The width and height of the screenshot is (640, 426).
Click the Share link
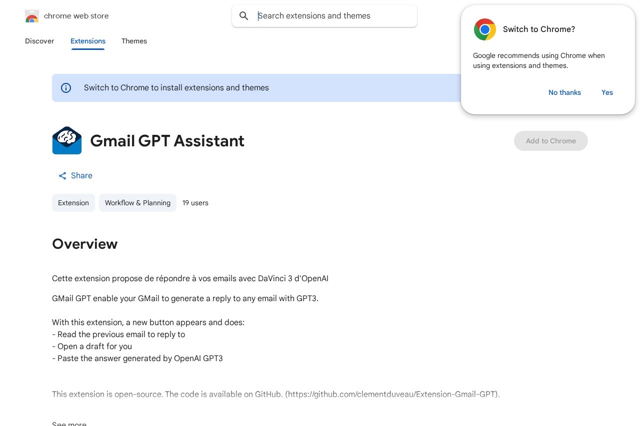point(81,176)
